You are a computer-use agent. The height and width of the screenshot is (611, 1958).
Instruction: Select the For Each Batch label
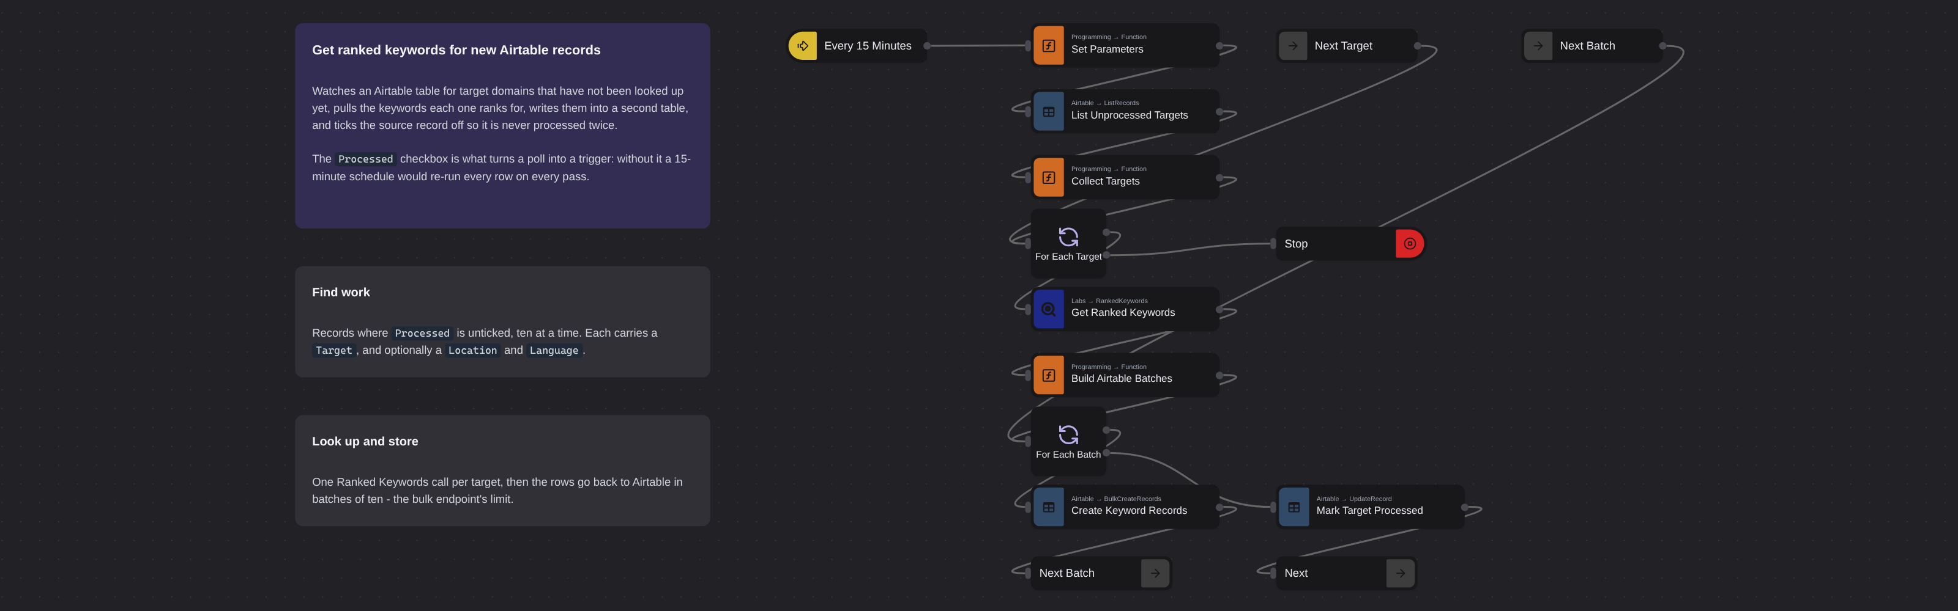click(x=1068, y=455)
